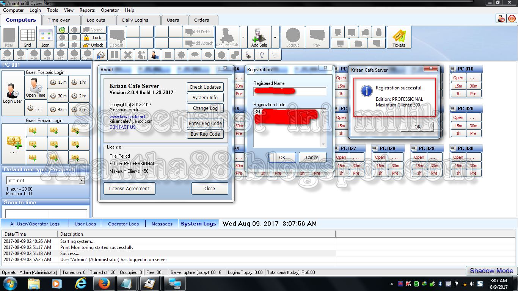The image size is (518, 291).
Task: Show the Messages log tab
Action: pos(162,224)
